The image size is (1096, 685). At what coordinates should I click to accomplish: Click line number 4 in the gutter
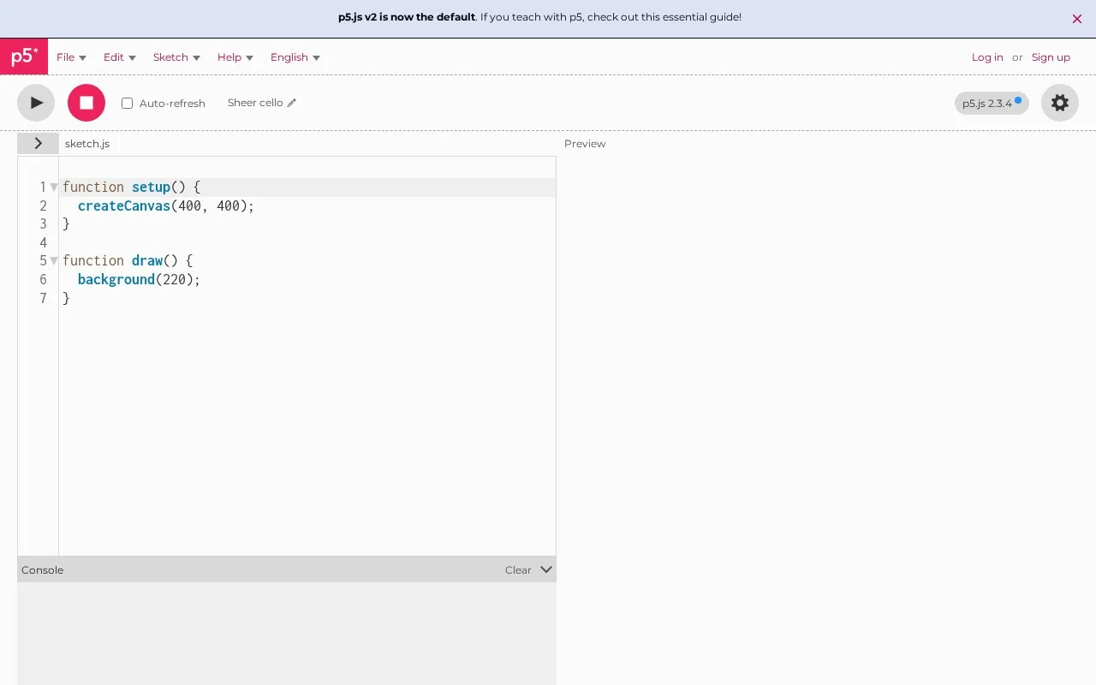[43, 242]
